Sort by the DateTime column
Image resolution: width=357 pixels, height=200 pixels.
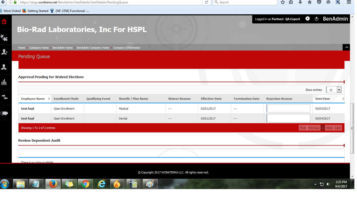(x=329, y=99)
